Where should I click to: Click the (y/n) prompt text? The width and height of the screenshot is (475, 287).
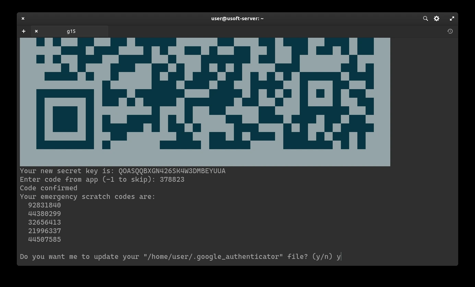coord(322,256)
